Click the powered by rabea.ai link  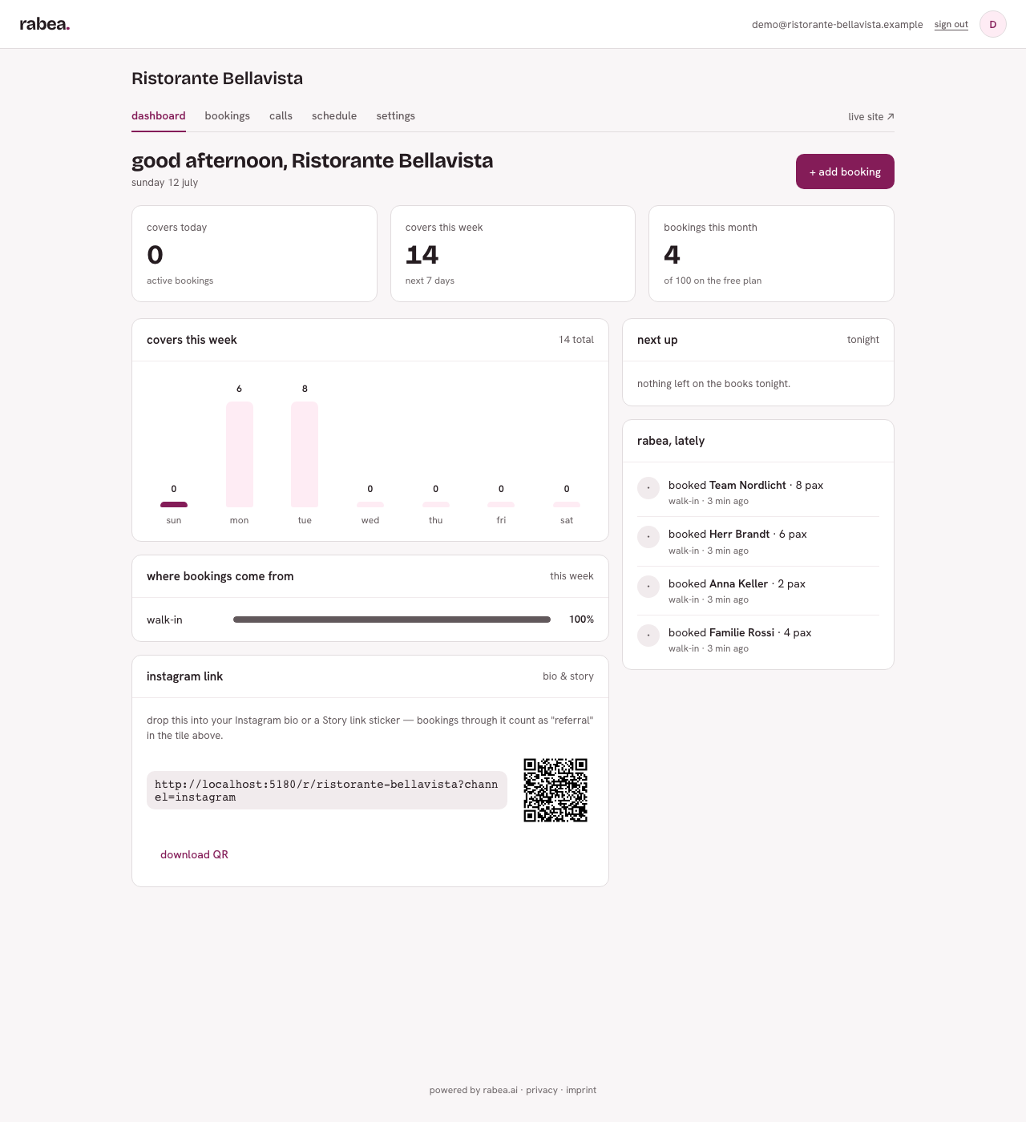coord(474,1090)
